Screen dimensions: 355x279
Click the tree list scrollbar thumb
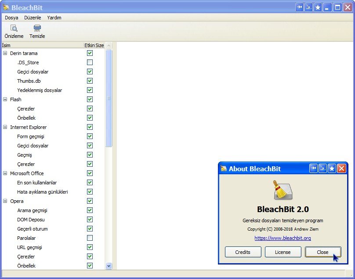109,98
